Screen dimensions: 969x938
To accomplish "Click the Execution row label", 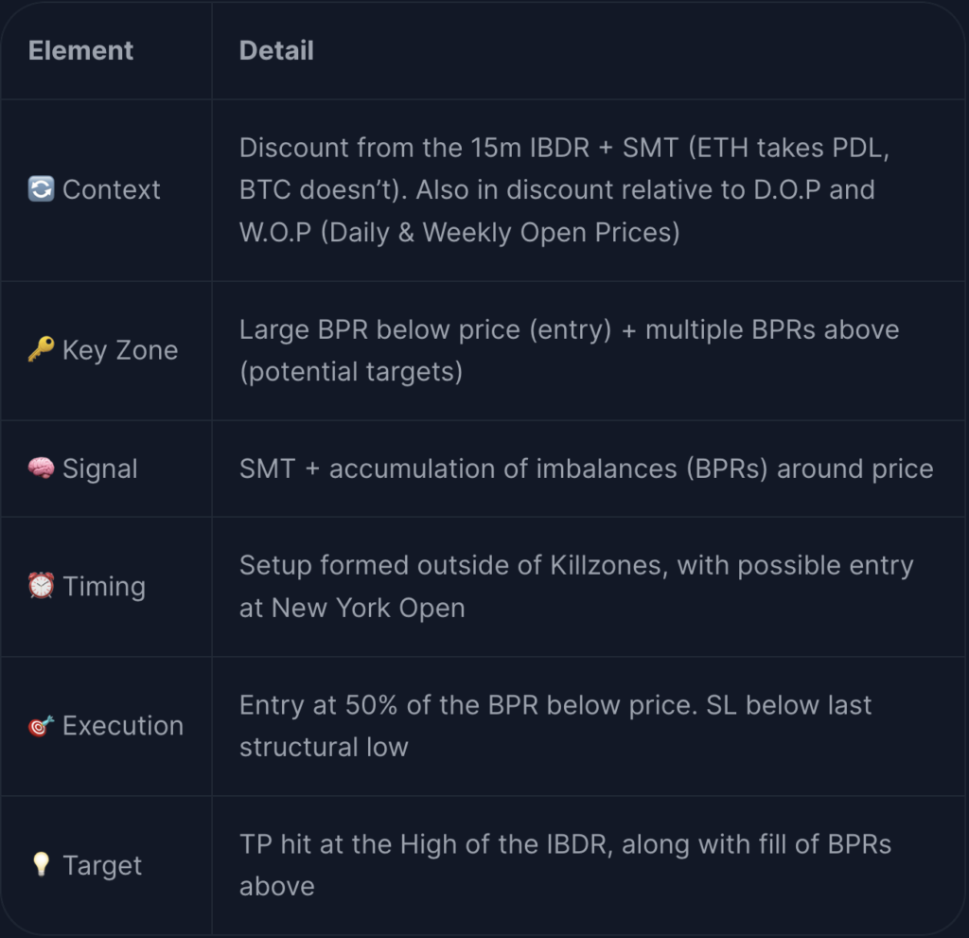I will click(x=123, y=726).
